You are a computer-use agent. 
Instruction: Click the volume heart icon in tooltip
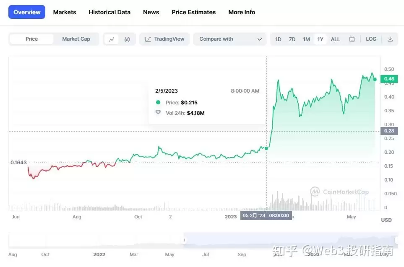(158, 112)
